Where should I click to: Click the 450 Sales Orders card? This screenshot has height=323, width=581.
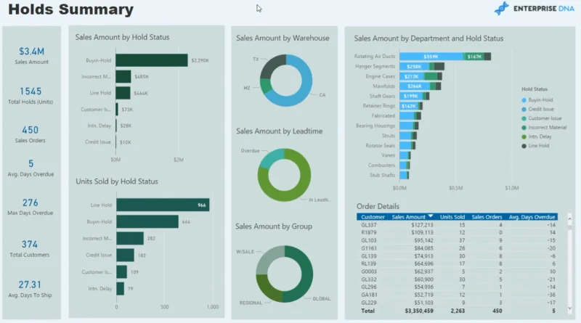click(x=30, y=134)
